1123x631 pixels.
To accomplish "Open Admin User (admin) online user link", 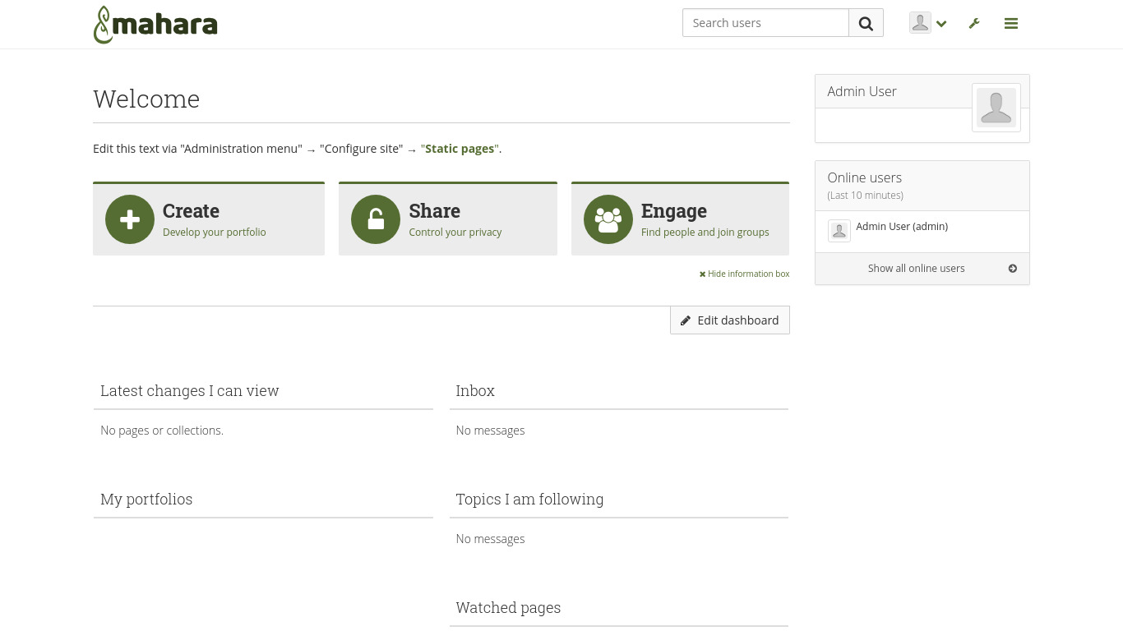I will [902, 227].
